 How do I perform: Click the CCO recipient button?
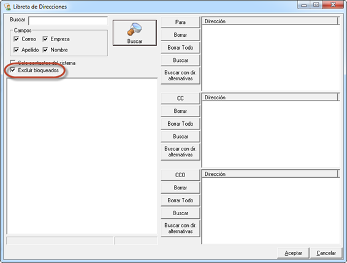(180, 175)
